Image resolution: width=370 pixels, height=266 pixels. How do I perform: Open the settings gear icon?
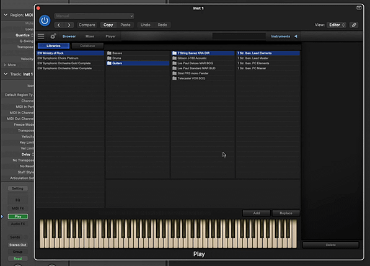pos(53,37)
